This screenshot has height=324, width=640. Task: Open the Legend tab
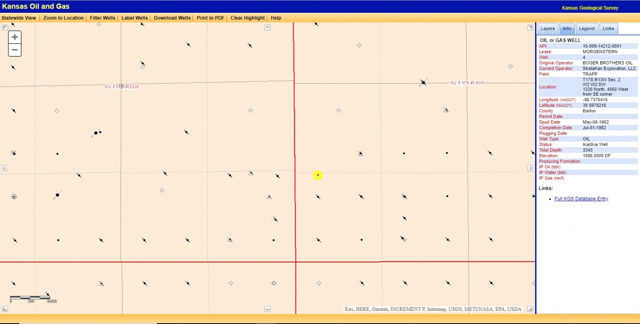pyautogui.click(x=586, y=29)
